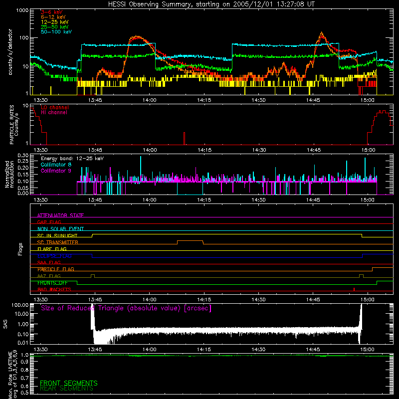Click the counts/s/detector axis label
The height and width of the screenshot is (399, 399).
(x=10, y=52)
